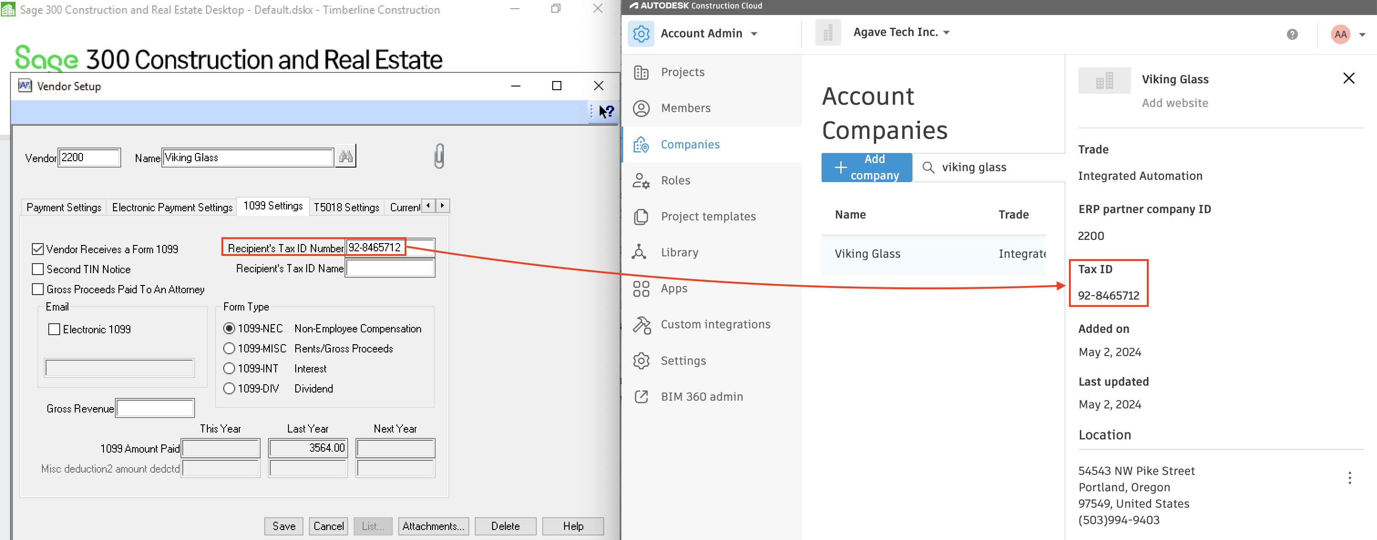1377x540 pixels.
Task: Click the search magnifier icon in Companies
Action: (928, 168)
